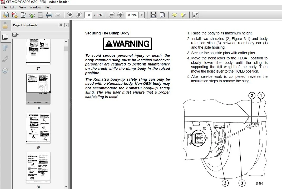
Task: Open the Layers sidebar panel
Action: click(5, 70)
